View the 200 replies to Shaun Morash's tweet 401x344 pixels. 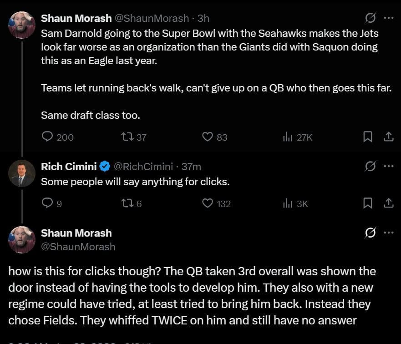57,137
